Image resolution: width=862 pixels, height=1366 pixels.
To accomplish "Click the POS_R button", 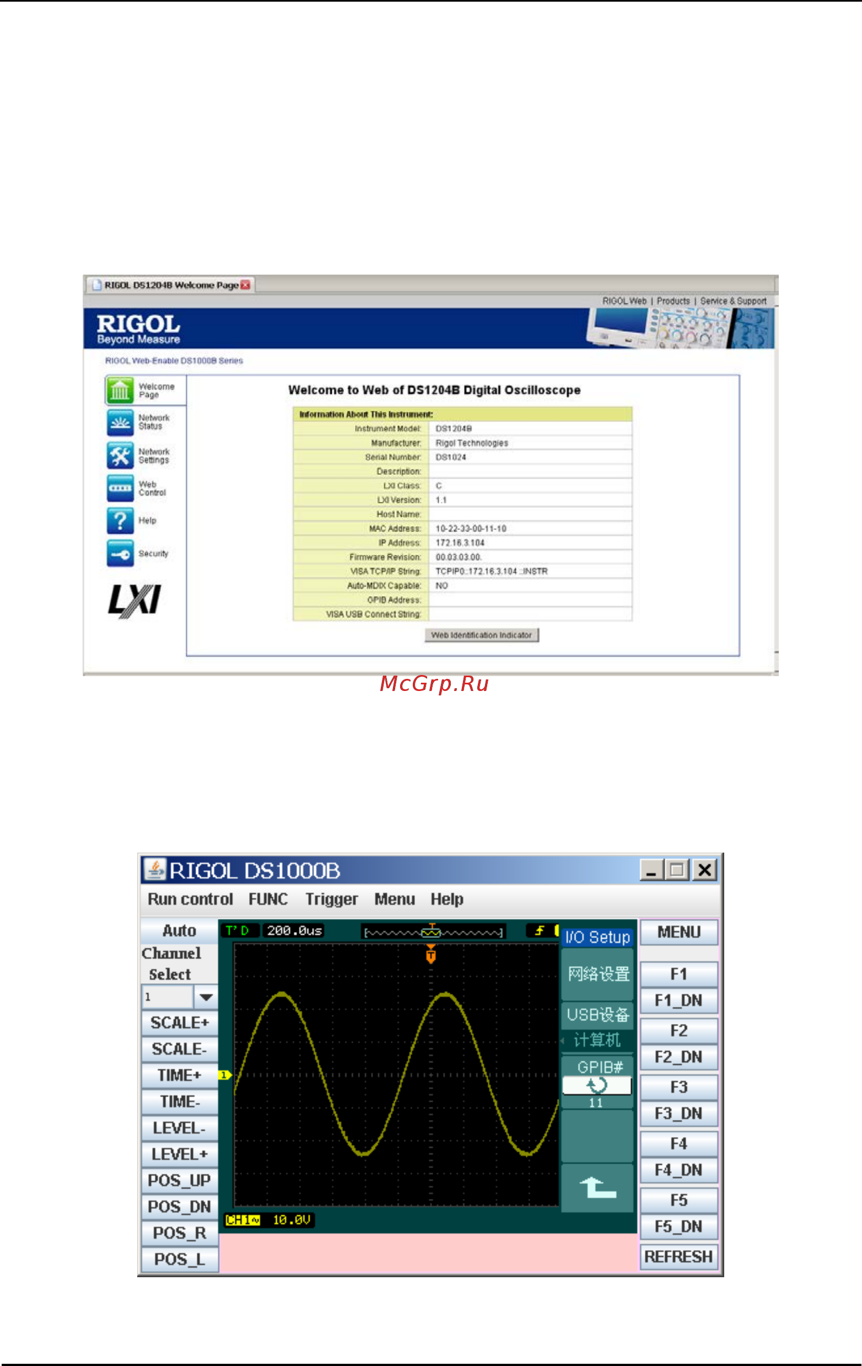I will (180, 1233).
